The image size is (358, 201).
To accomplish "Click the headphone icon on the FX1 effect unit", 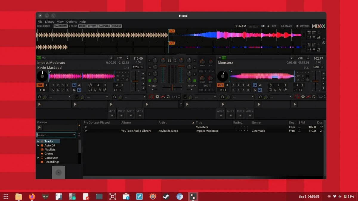I will (168, 96).
